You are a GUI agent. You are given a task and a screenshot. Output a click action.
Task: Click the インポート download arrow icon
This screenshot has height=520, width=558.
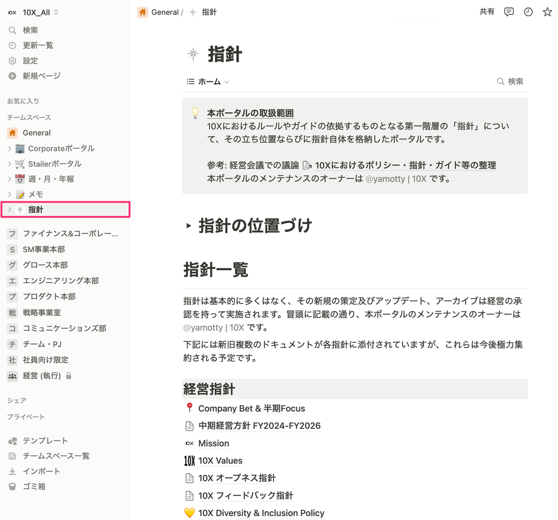tap(13, 471)
